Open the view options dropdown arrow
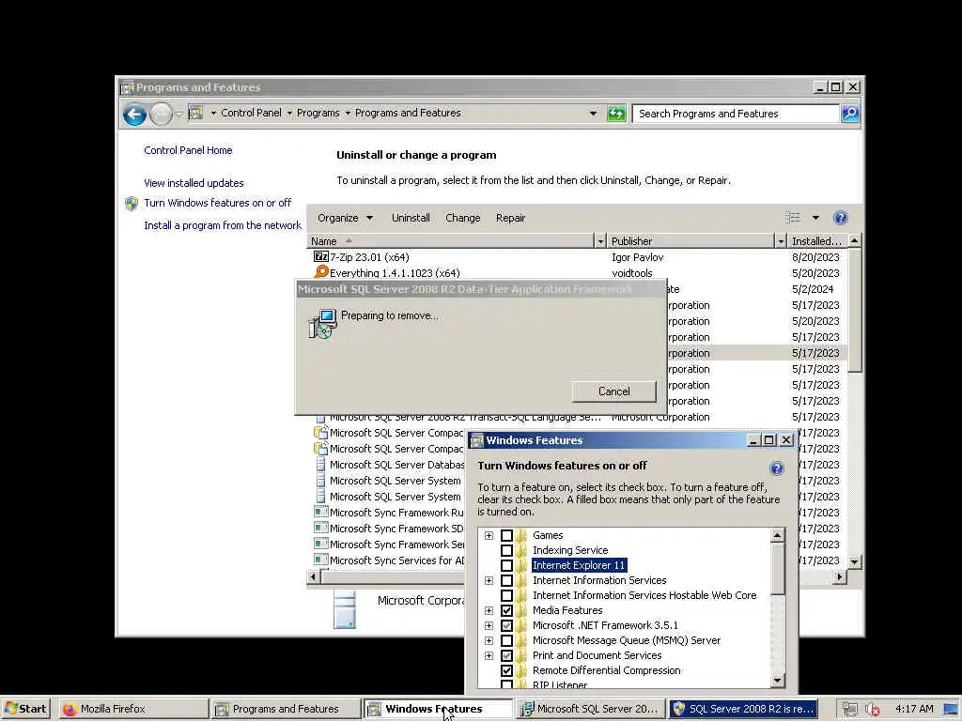Screen dimensions: 962x721 815,218
